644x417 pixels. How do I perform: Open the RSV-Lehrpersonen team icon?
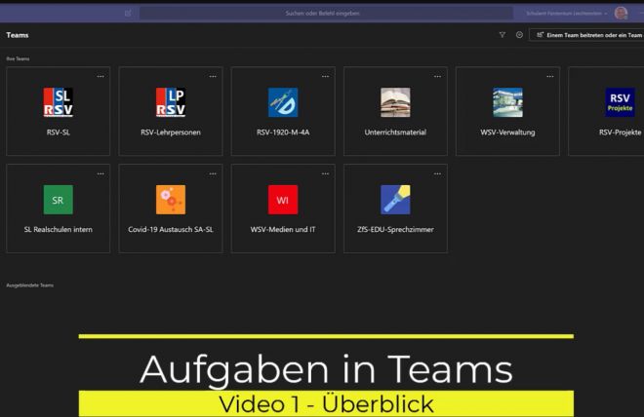(171, 102)
